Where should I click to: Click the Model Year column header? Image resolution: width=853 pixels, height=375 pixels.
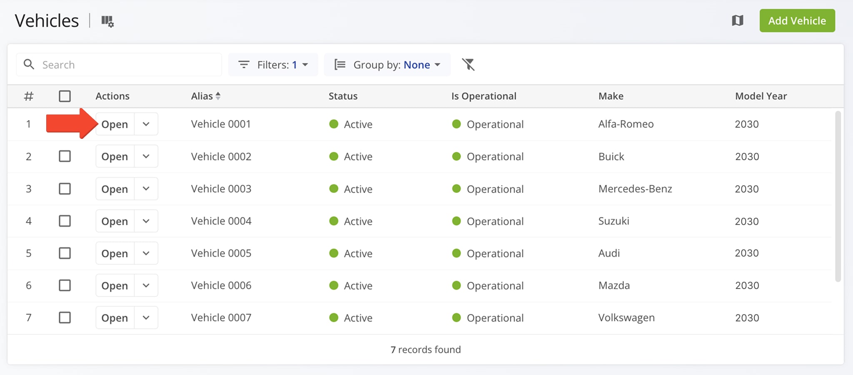point(761,96)
